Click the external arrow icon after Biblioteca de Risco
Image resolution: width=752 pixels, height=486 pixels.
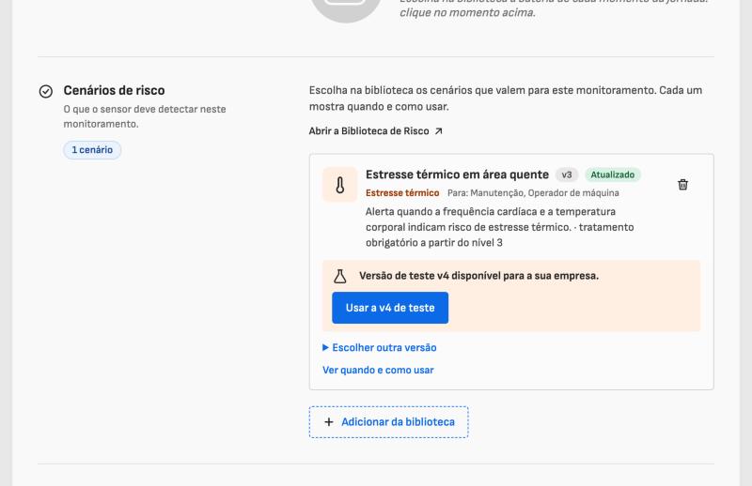click(438, 131)
